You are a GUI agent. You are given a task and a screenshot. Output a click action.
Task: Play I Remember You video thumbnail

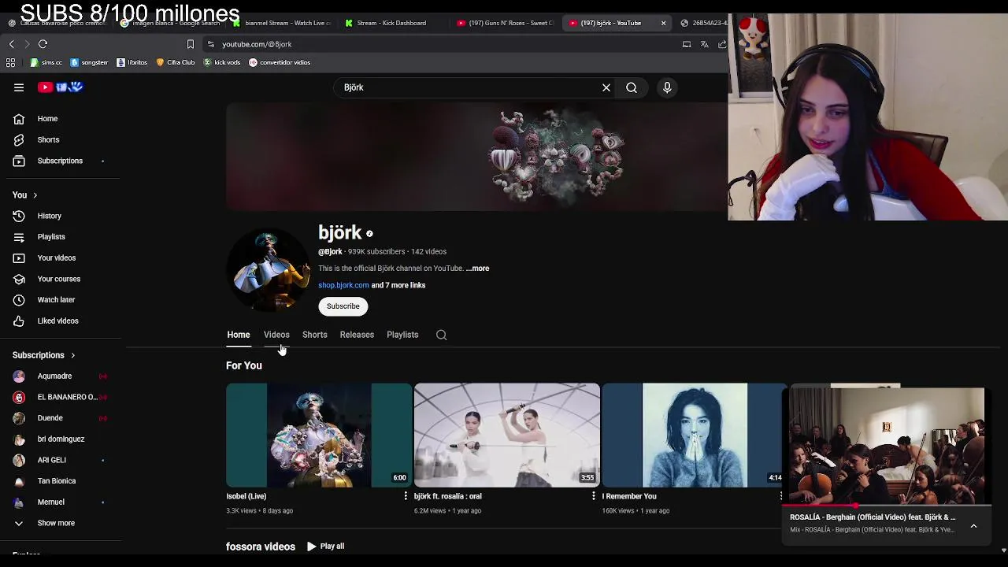(x=695, y=435)
